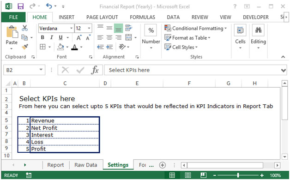This screenshot has width=290, height=180.
Task: Toggle Align Left text alignment
Action: coord(100,38)
